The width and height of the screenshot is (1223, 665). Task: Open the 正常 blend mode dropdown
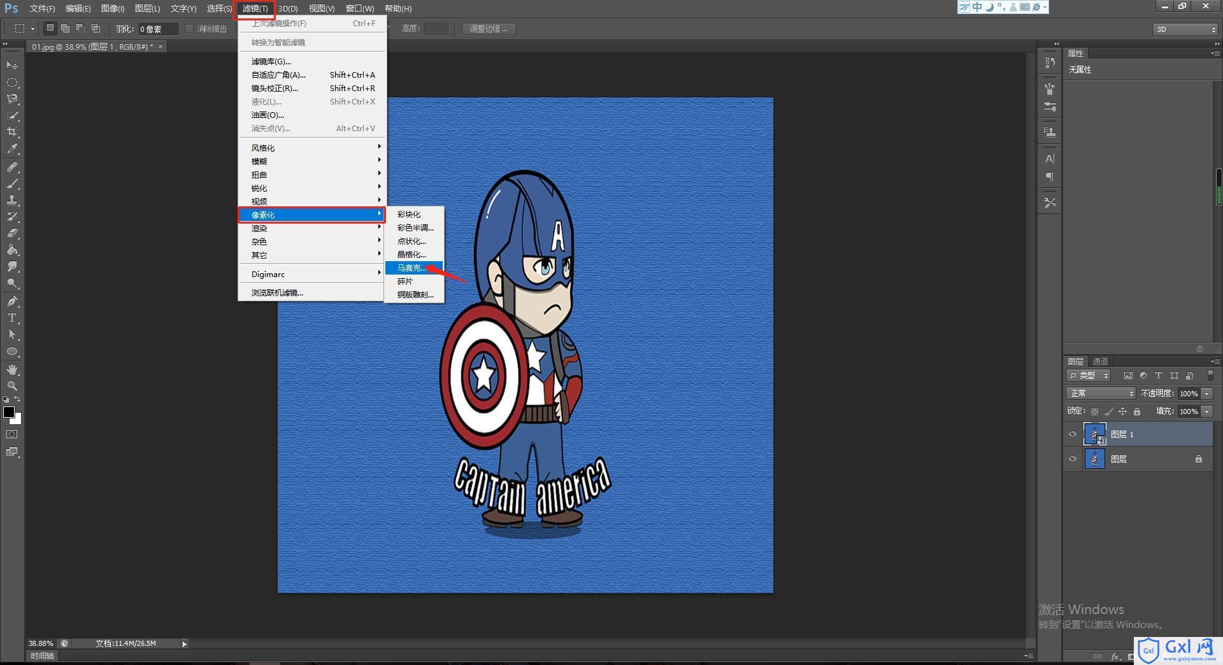tap(1101, 394)
